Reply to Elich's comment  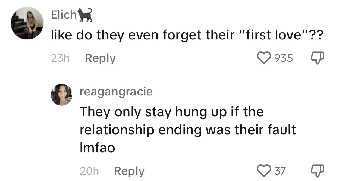pyautogui.click(x=100, y=58)
